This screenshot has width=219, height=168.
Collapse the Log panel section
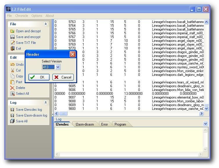pyautogui.click(x=46, y=103)
